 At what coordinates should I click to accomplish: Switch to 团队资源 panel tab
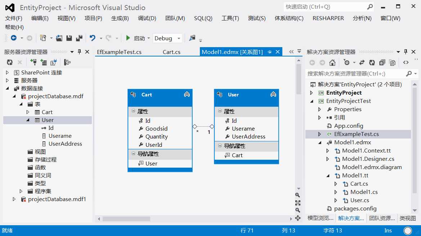coord(382,218)
